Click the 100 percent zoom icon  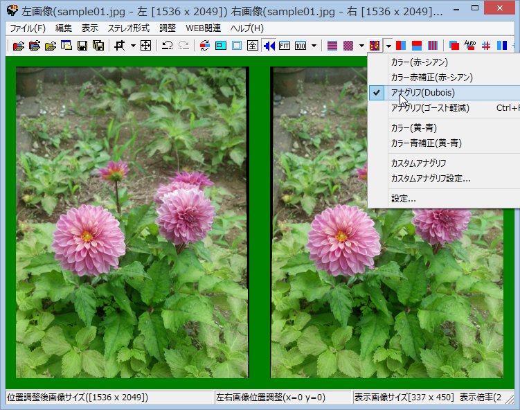(301, 46)
